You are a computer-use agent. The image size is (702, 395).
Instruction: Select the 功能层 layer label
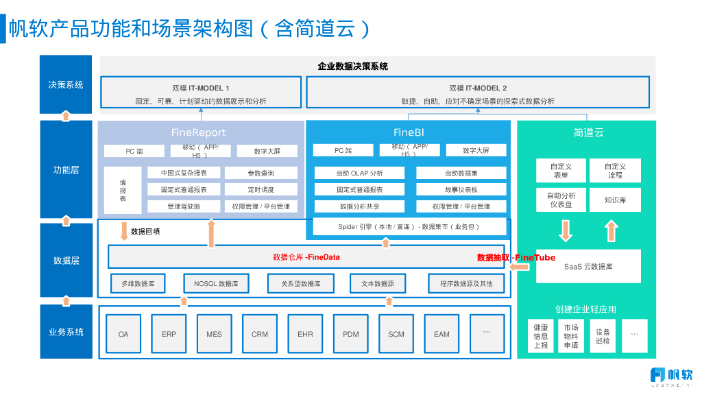[x=66, y=170]
